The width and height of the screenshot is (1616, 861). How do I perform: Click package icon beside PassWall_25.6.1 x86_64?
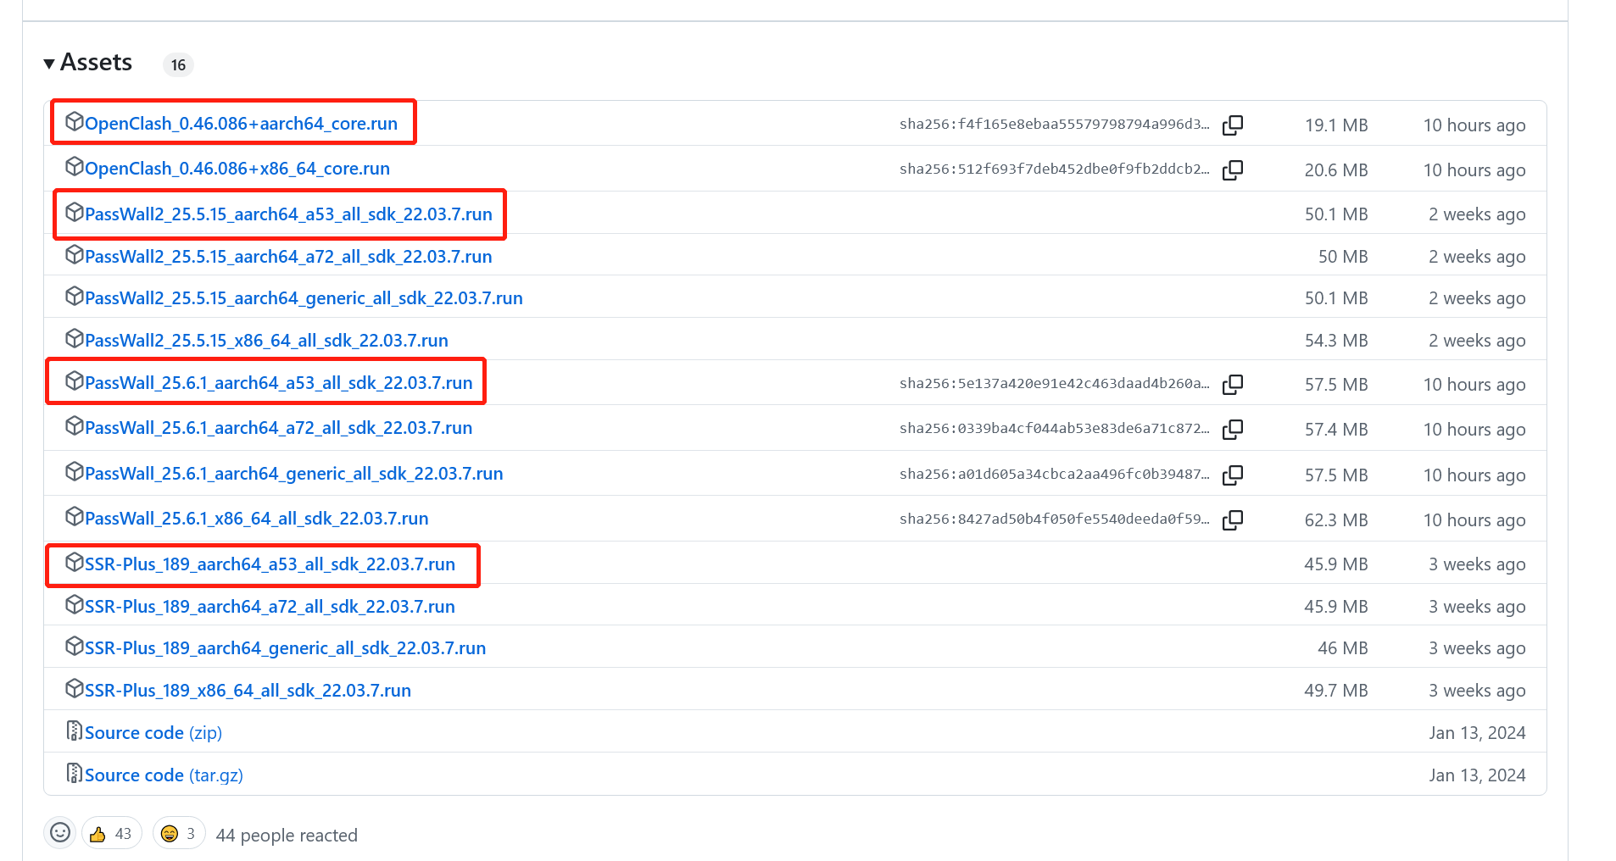pos(75,516)
